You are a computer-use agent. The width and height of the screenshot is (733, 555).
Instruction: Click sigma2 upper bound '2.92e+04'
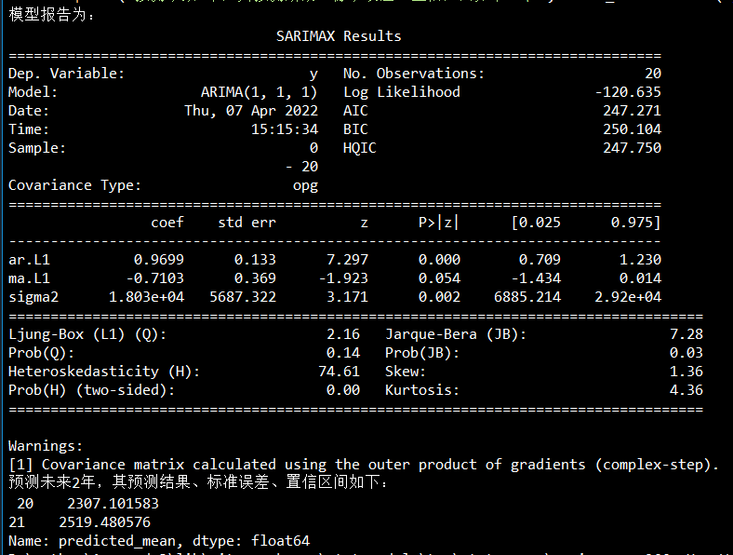coord(628,297)
